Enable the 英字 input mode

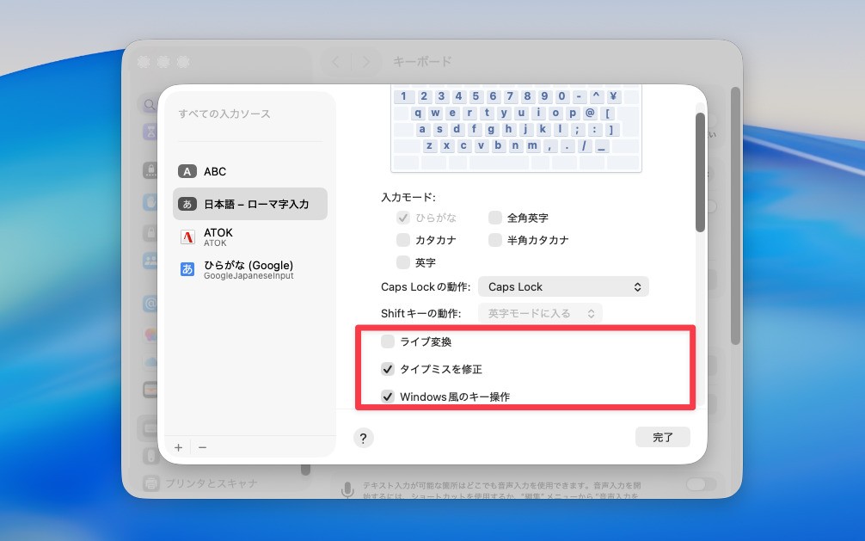403,262
